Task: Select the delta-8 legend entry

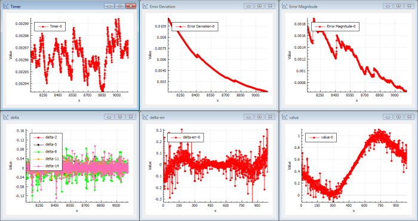Action: click(45, 152)
